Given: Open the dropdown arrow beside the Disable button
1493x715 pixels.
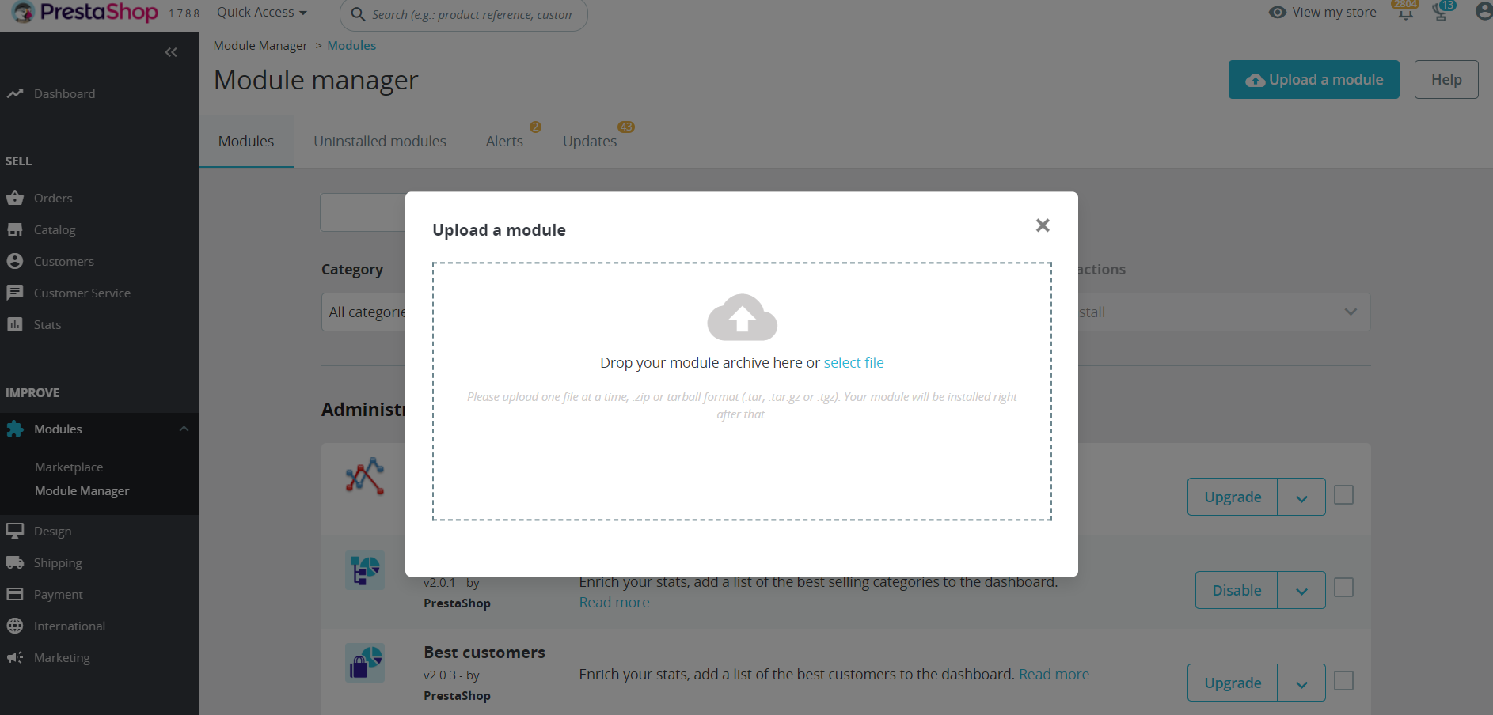Looking at the screenshot, I should point(1301,590).
